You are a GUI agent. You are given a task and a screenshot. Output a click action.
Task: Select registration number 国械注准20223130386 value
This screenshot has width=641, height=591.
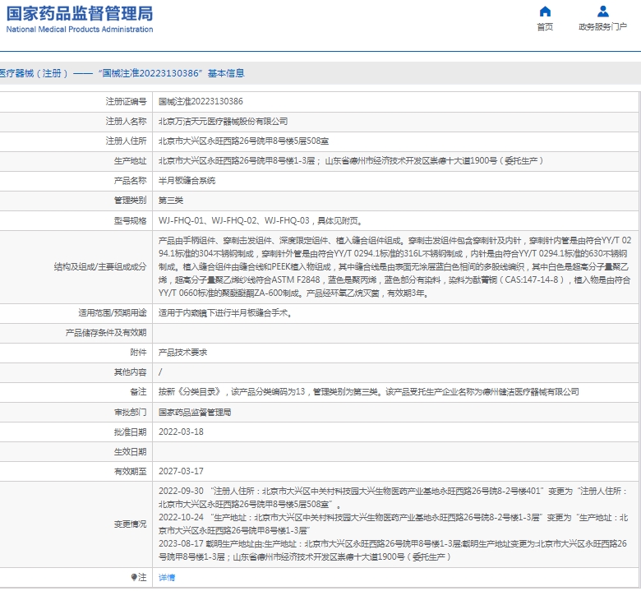point(201,101)
